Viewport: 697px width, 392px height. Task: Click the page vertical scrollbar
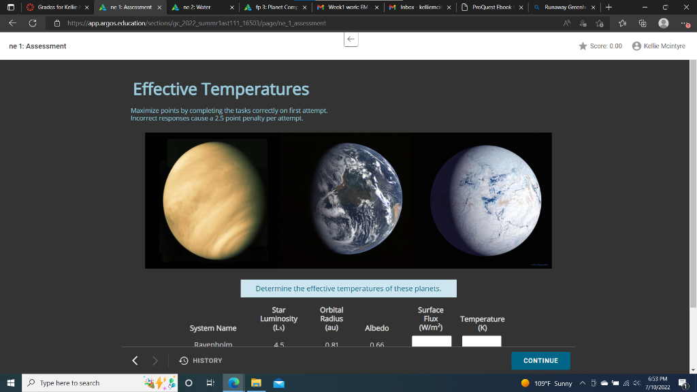click(693, 184)
